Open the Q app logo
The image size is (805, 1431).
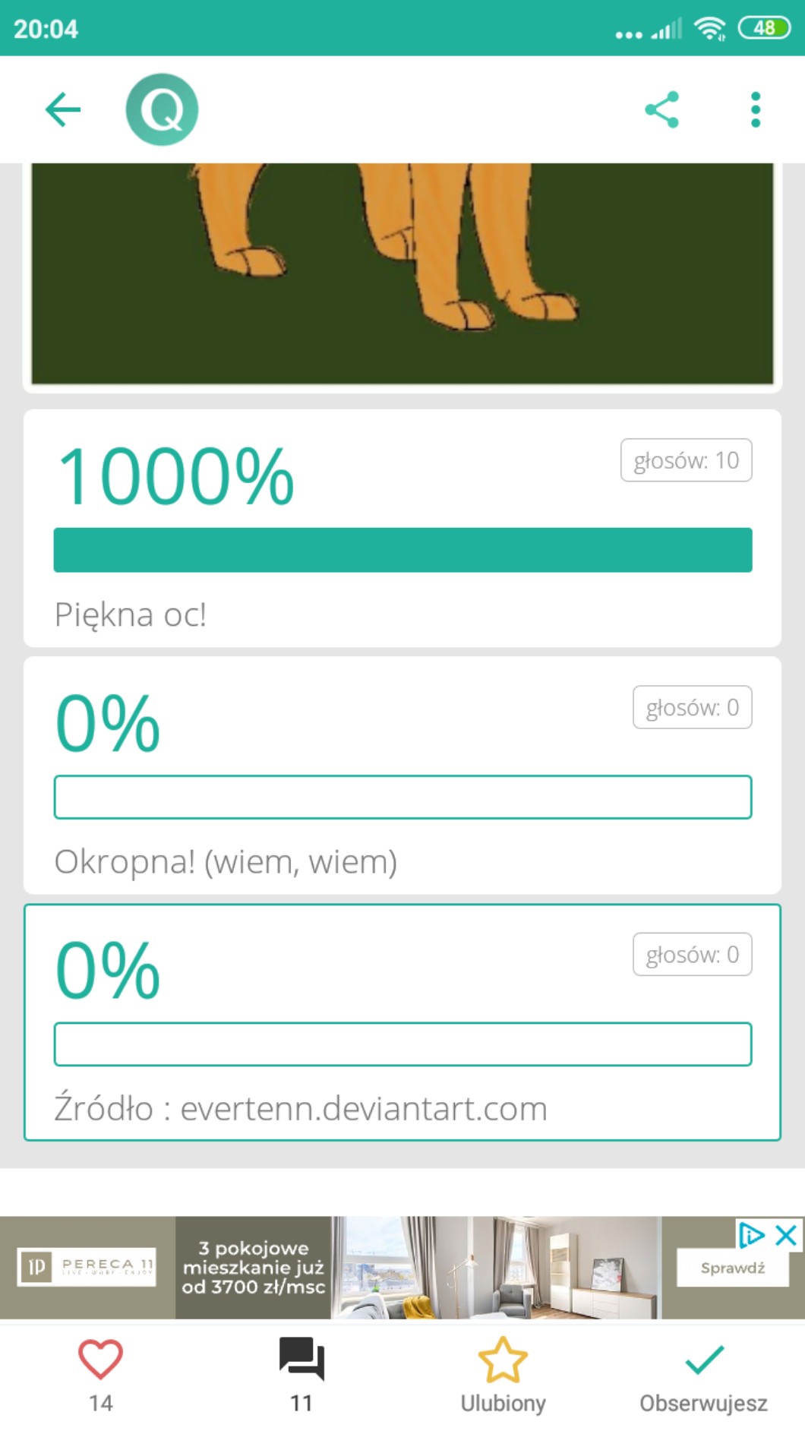pos(162,110)
